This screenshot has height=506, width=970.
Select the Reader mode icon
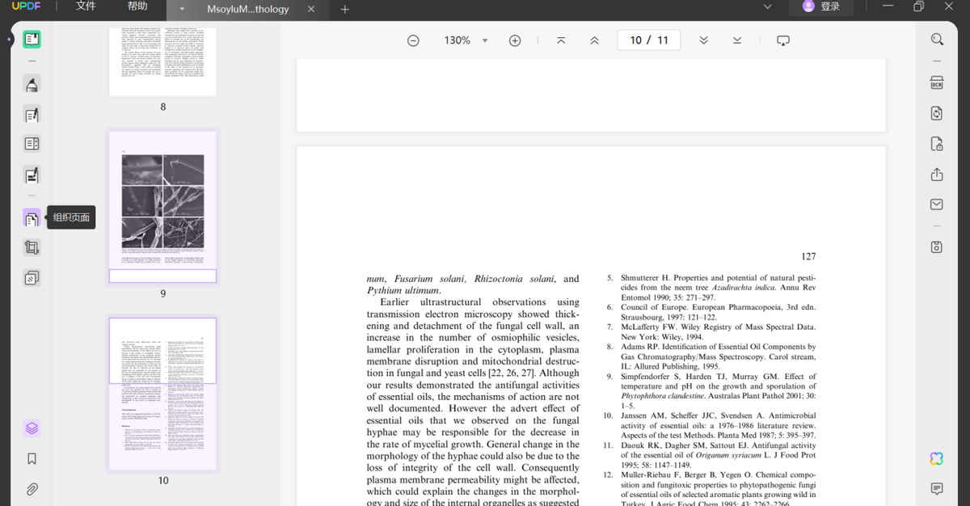32,40
